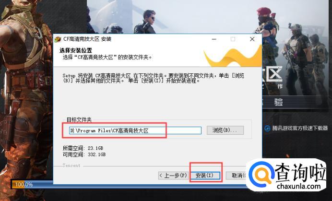The image size is (332, 201).
Task: Minimize the CF高清竞技大区 installer window
Action: (214, 39)
